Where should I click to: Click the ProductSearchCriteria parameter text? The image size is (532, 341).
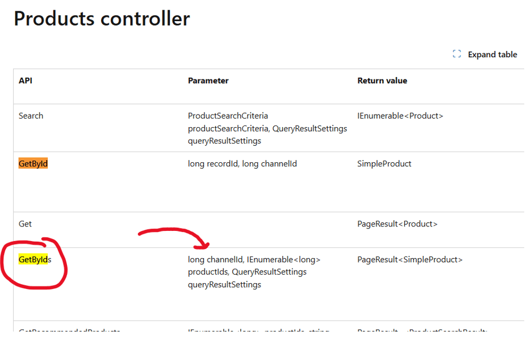coord(228,116)
